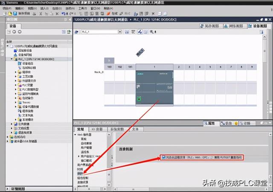Click the New project toolbar icon
Screen dimensions: 273x192
pyautogui.click(x=5, y=13)
